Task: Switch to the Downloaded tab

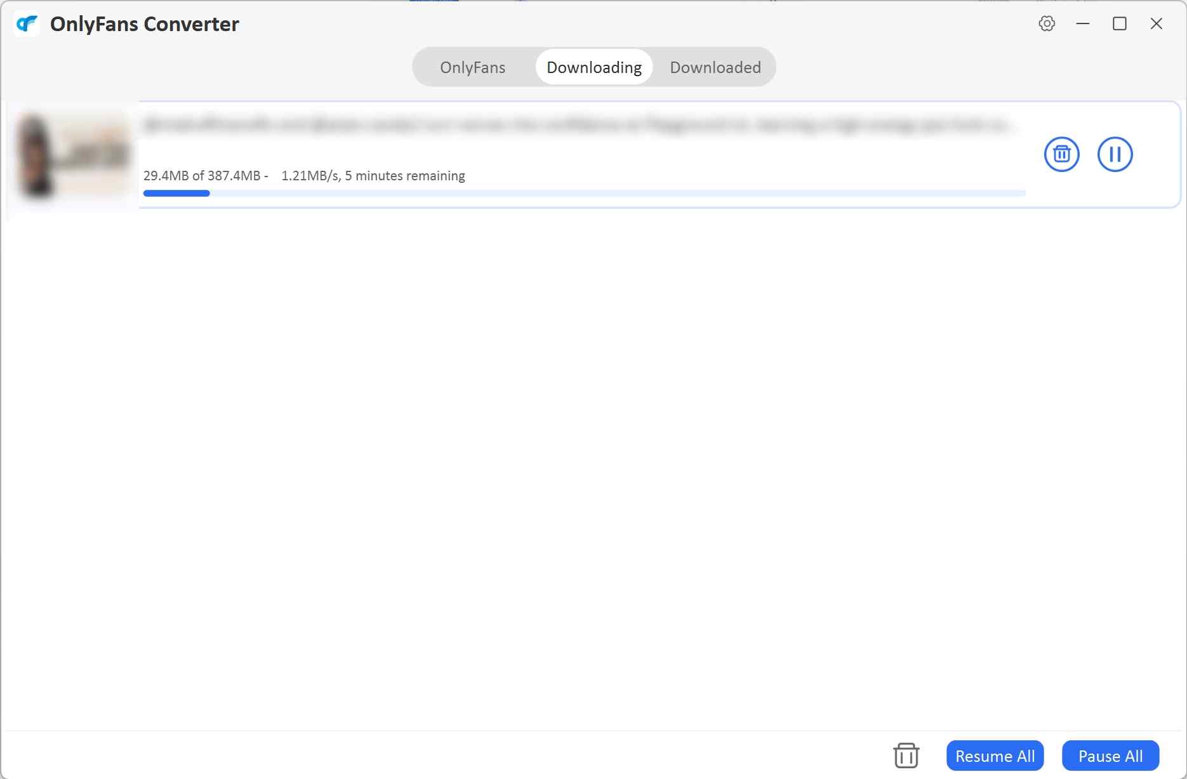Action: [715, 67]
